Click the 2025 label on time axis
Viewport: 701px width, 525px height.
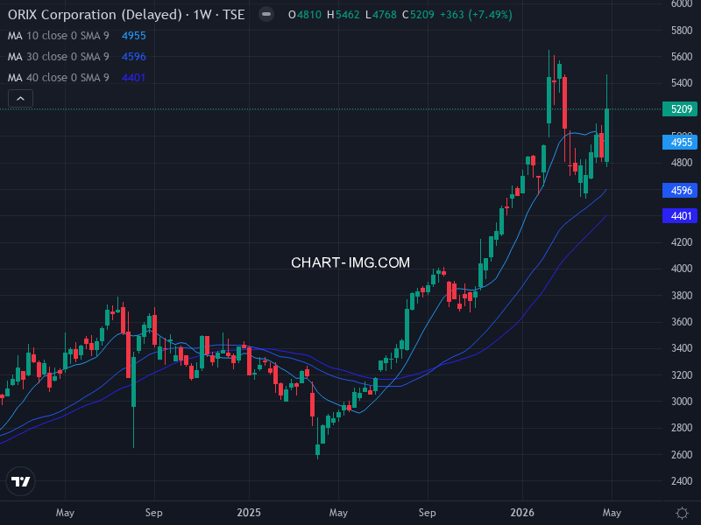[x=249, y=513]
